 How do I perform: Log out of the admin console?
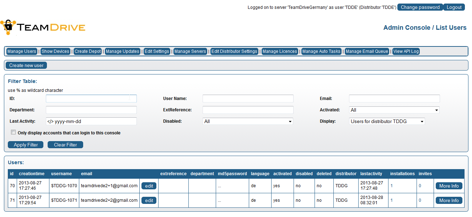(x=454, y=7)
